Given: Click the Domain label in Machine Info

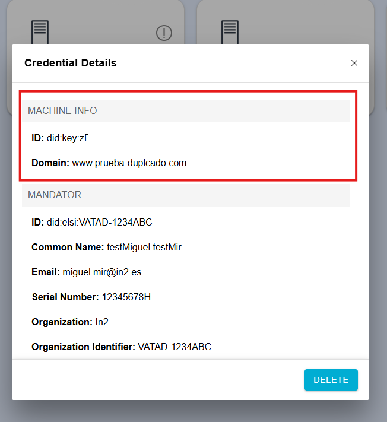Looking at the screenshot, I should (x=50, y=163).
